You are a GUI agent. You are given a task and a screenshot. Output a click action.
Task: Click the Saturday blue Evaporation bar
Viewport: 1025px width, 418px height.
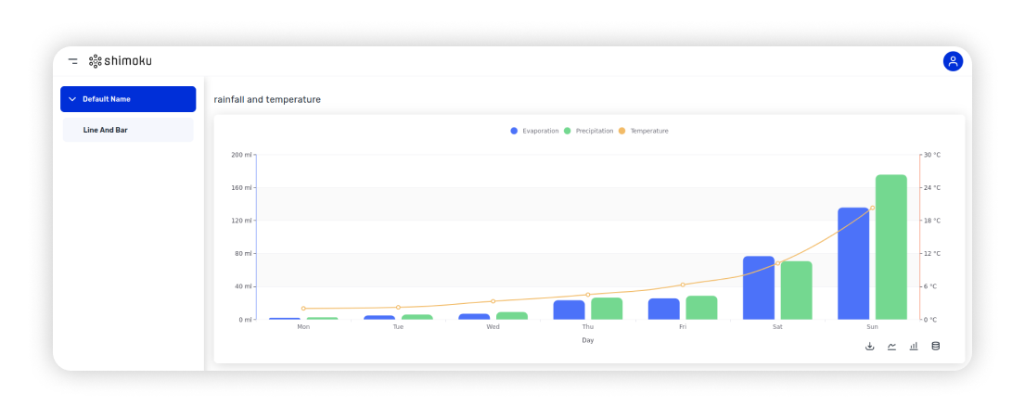pyautogui.click(x=758, y=287)
